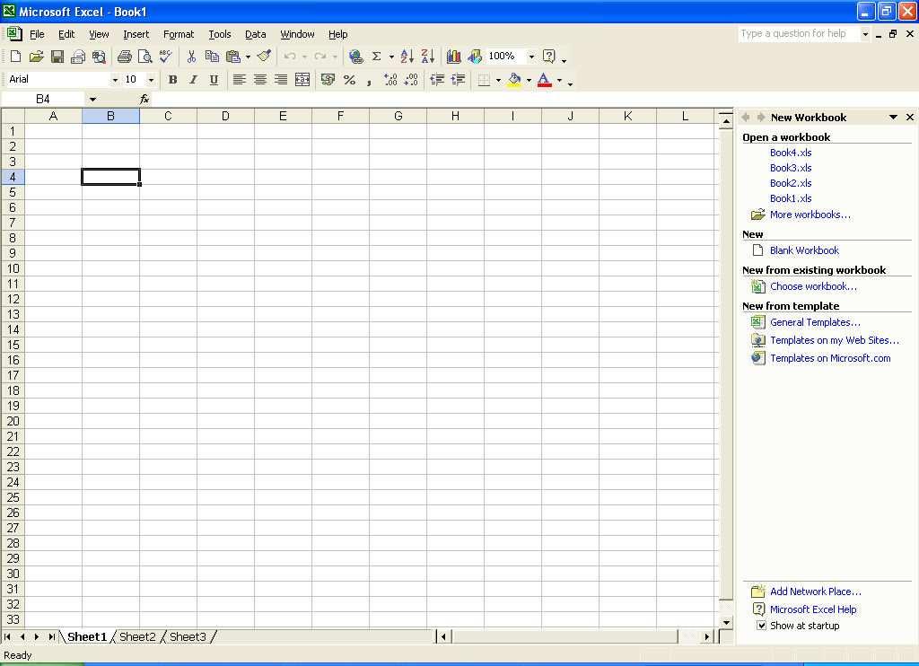This screenshot has height=666, width=919.
Task: Toggle align left
Action: click(239, 80)
